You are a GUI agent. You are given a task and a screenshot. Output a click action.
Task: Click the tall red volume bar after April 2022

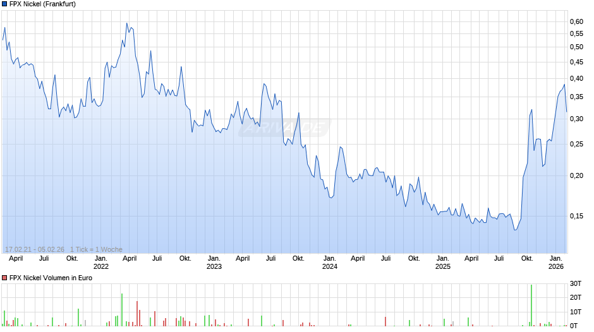(x=137, y=314)
